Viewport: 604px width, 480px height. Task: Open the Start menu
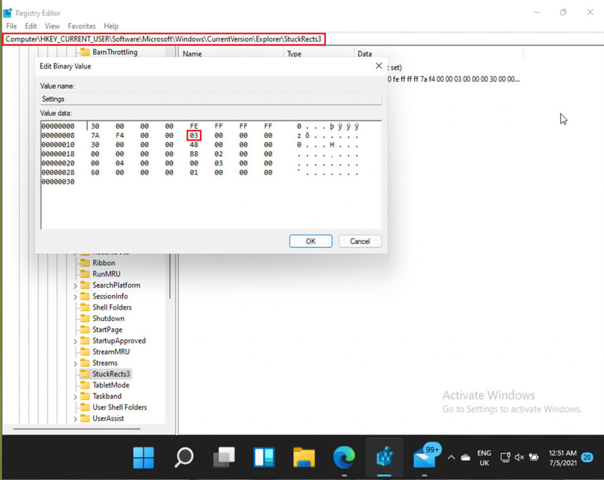click(143, 458)
